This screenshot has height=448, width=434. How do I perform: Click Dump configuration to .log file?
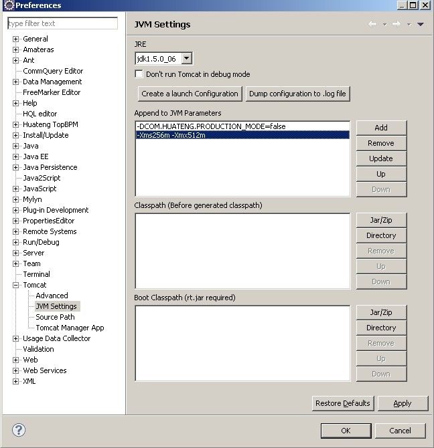[297, 94]
